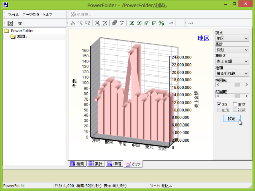This screenshot has height=191, width=255.
Task: Click the first green check-arrow icon
Action: point(147,23)
